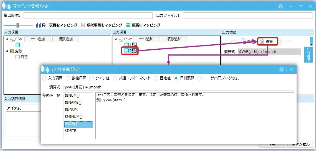Click the 出力ファイル1 input field
The width and height of the screenshot is (316, 151).
point(248,16)
